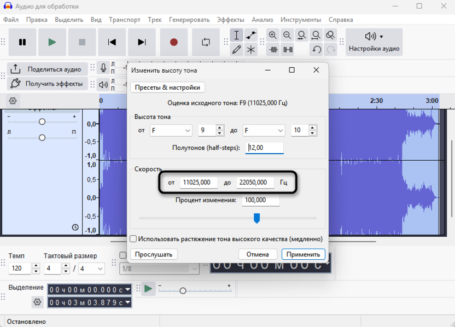Screen dimensions: 455x327
Task: Click the Прослушать preview button
Action: 154,254
